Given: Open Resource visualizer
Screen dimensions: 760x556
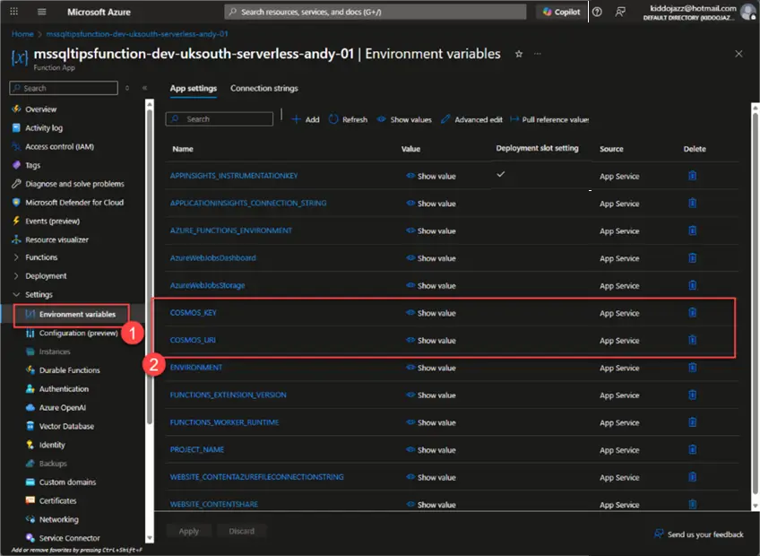Looking at the screenshot, I should point(56,239).
